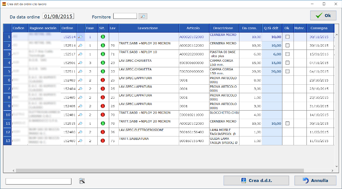Select row header number 13
This screenshot has height=189, width=342.
pos(7,141)
